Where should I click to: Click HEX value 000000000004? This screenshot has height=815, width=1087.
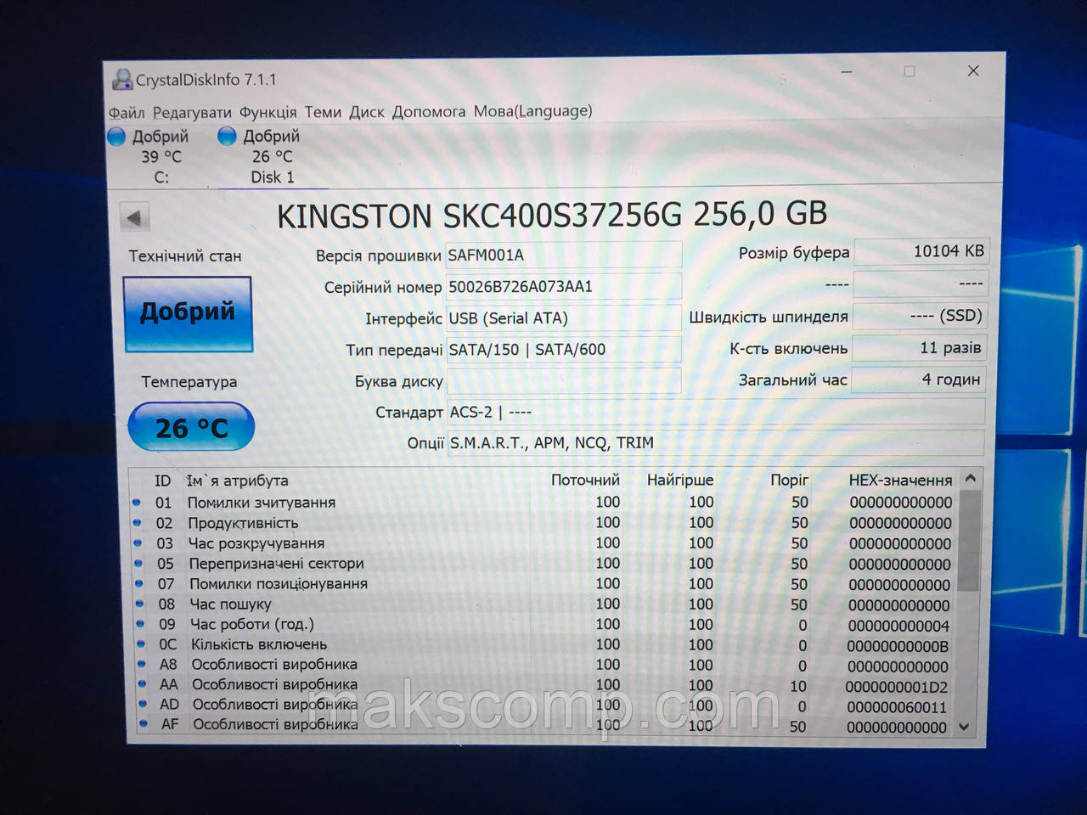(x=898, y=626)
